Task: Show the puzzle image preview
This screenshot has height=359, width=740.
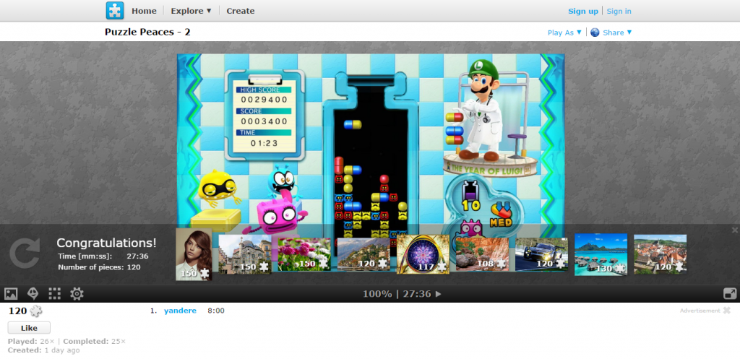Action: 11,294
